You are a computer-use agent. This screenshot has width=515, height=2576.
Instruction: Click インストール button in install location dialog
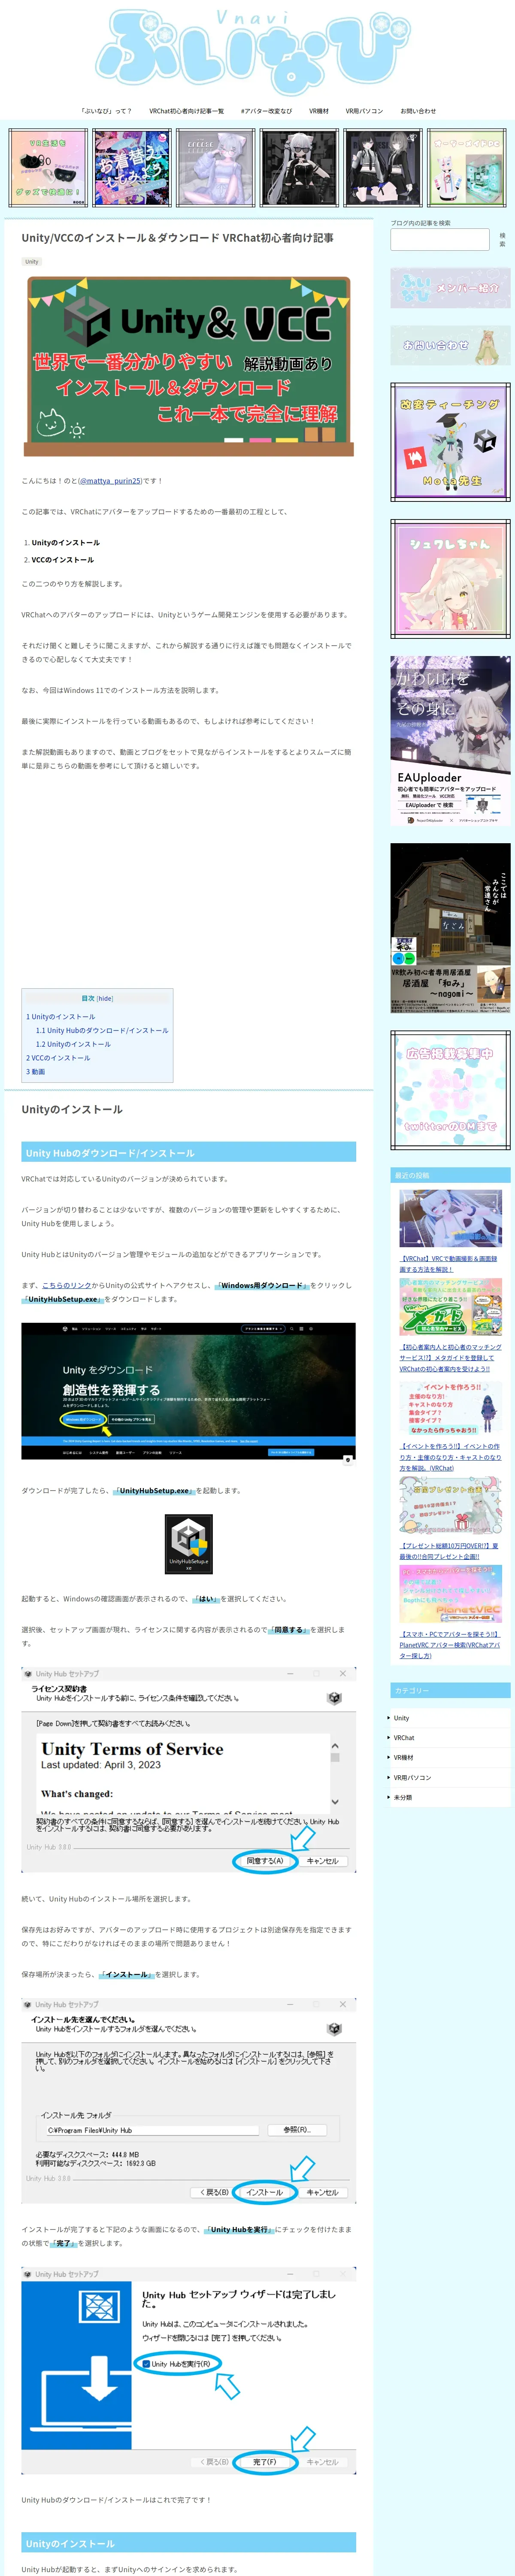(264, 2192)
